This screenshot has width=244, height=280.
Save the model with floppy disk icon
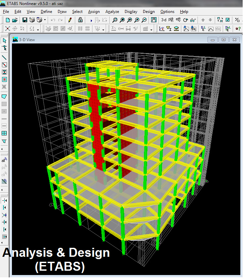[25, 20]
